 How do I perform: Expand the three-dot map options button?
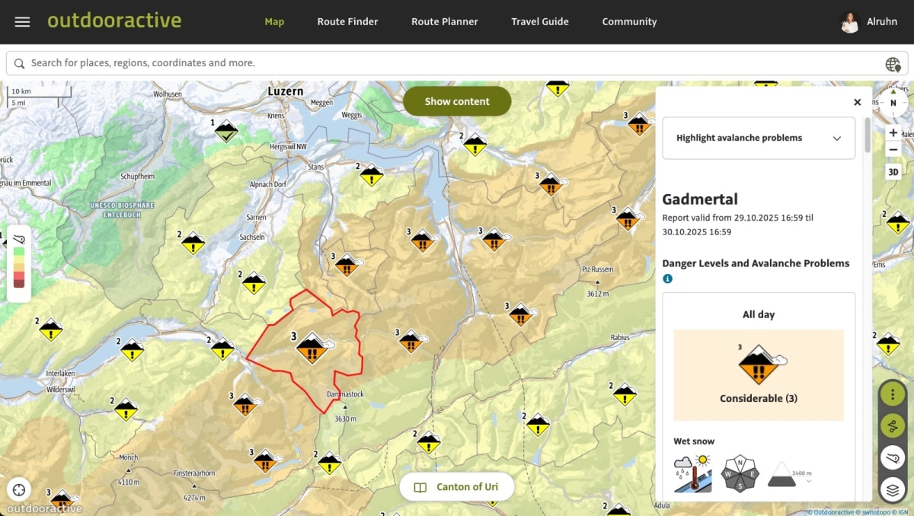[x=893, y=394]
